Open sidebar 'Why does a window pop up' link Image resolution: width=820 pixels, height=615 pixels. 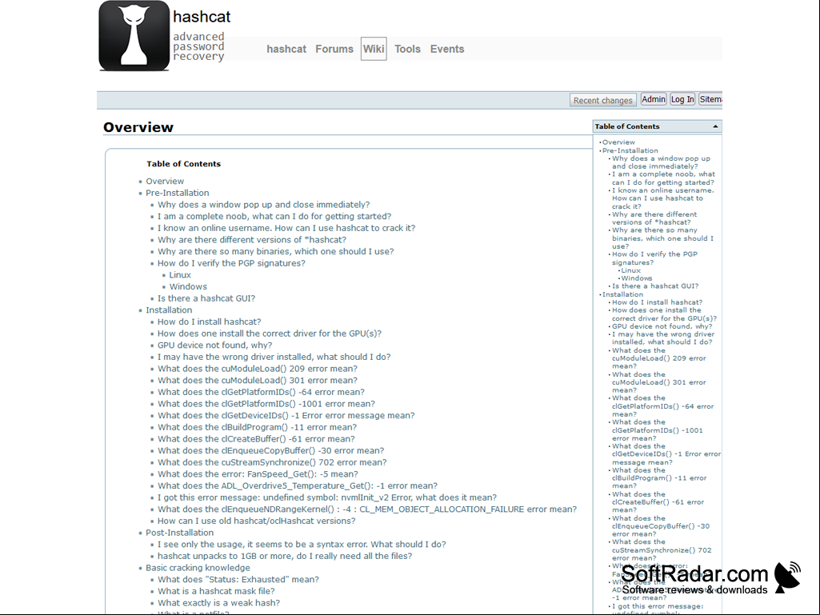pyautogui.click(x=661, y=162)
